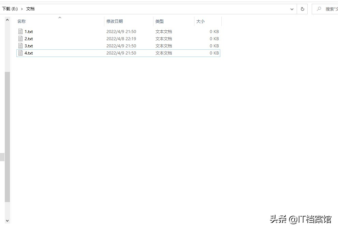
Task: Refresh the folder with the refresh icon
Action: pos(302,9)
